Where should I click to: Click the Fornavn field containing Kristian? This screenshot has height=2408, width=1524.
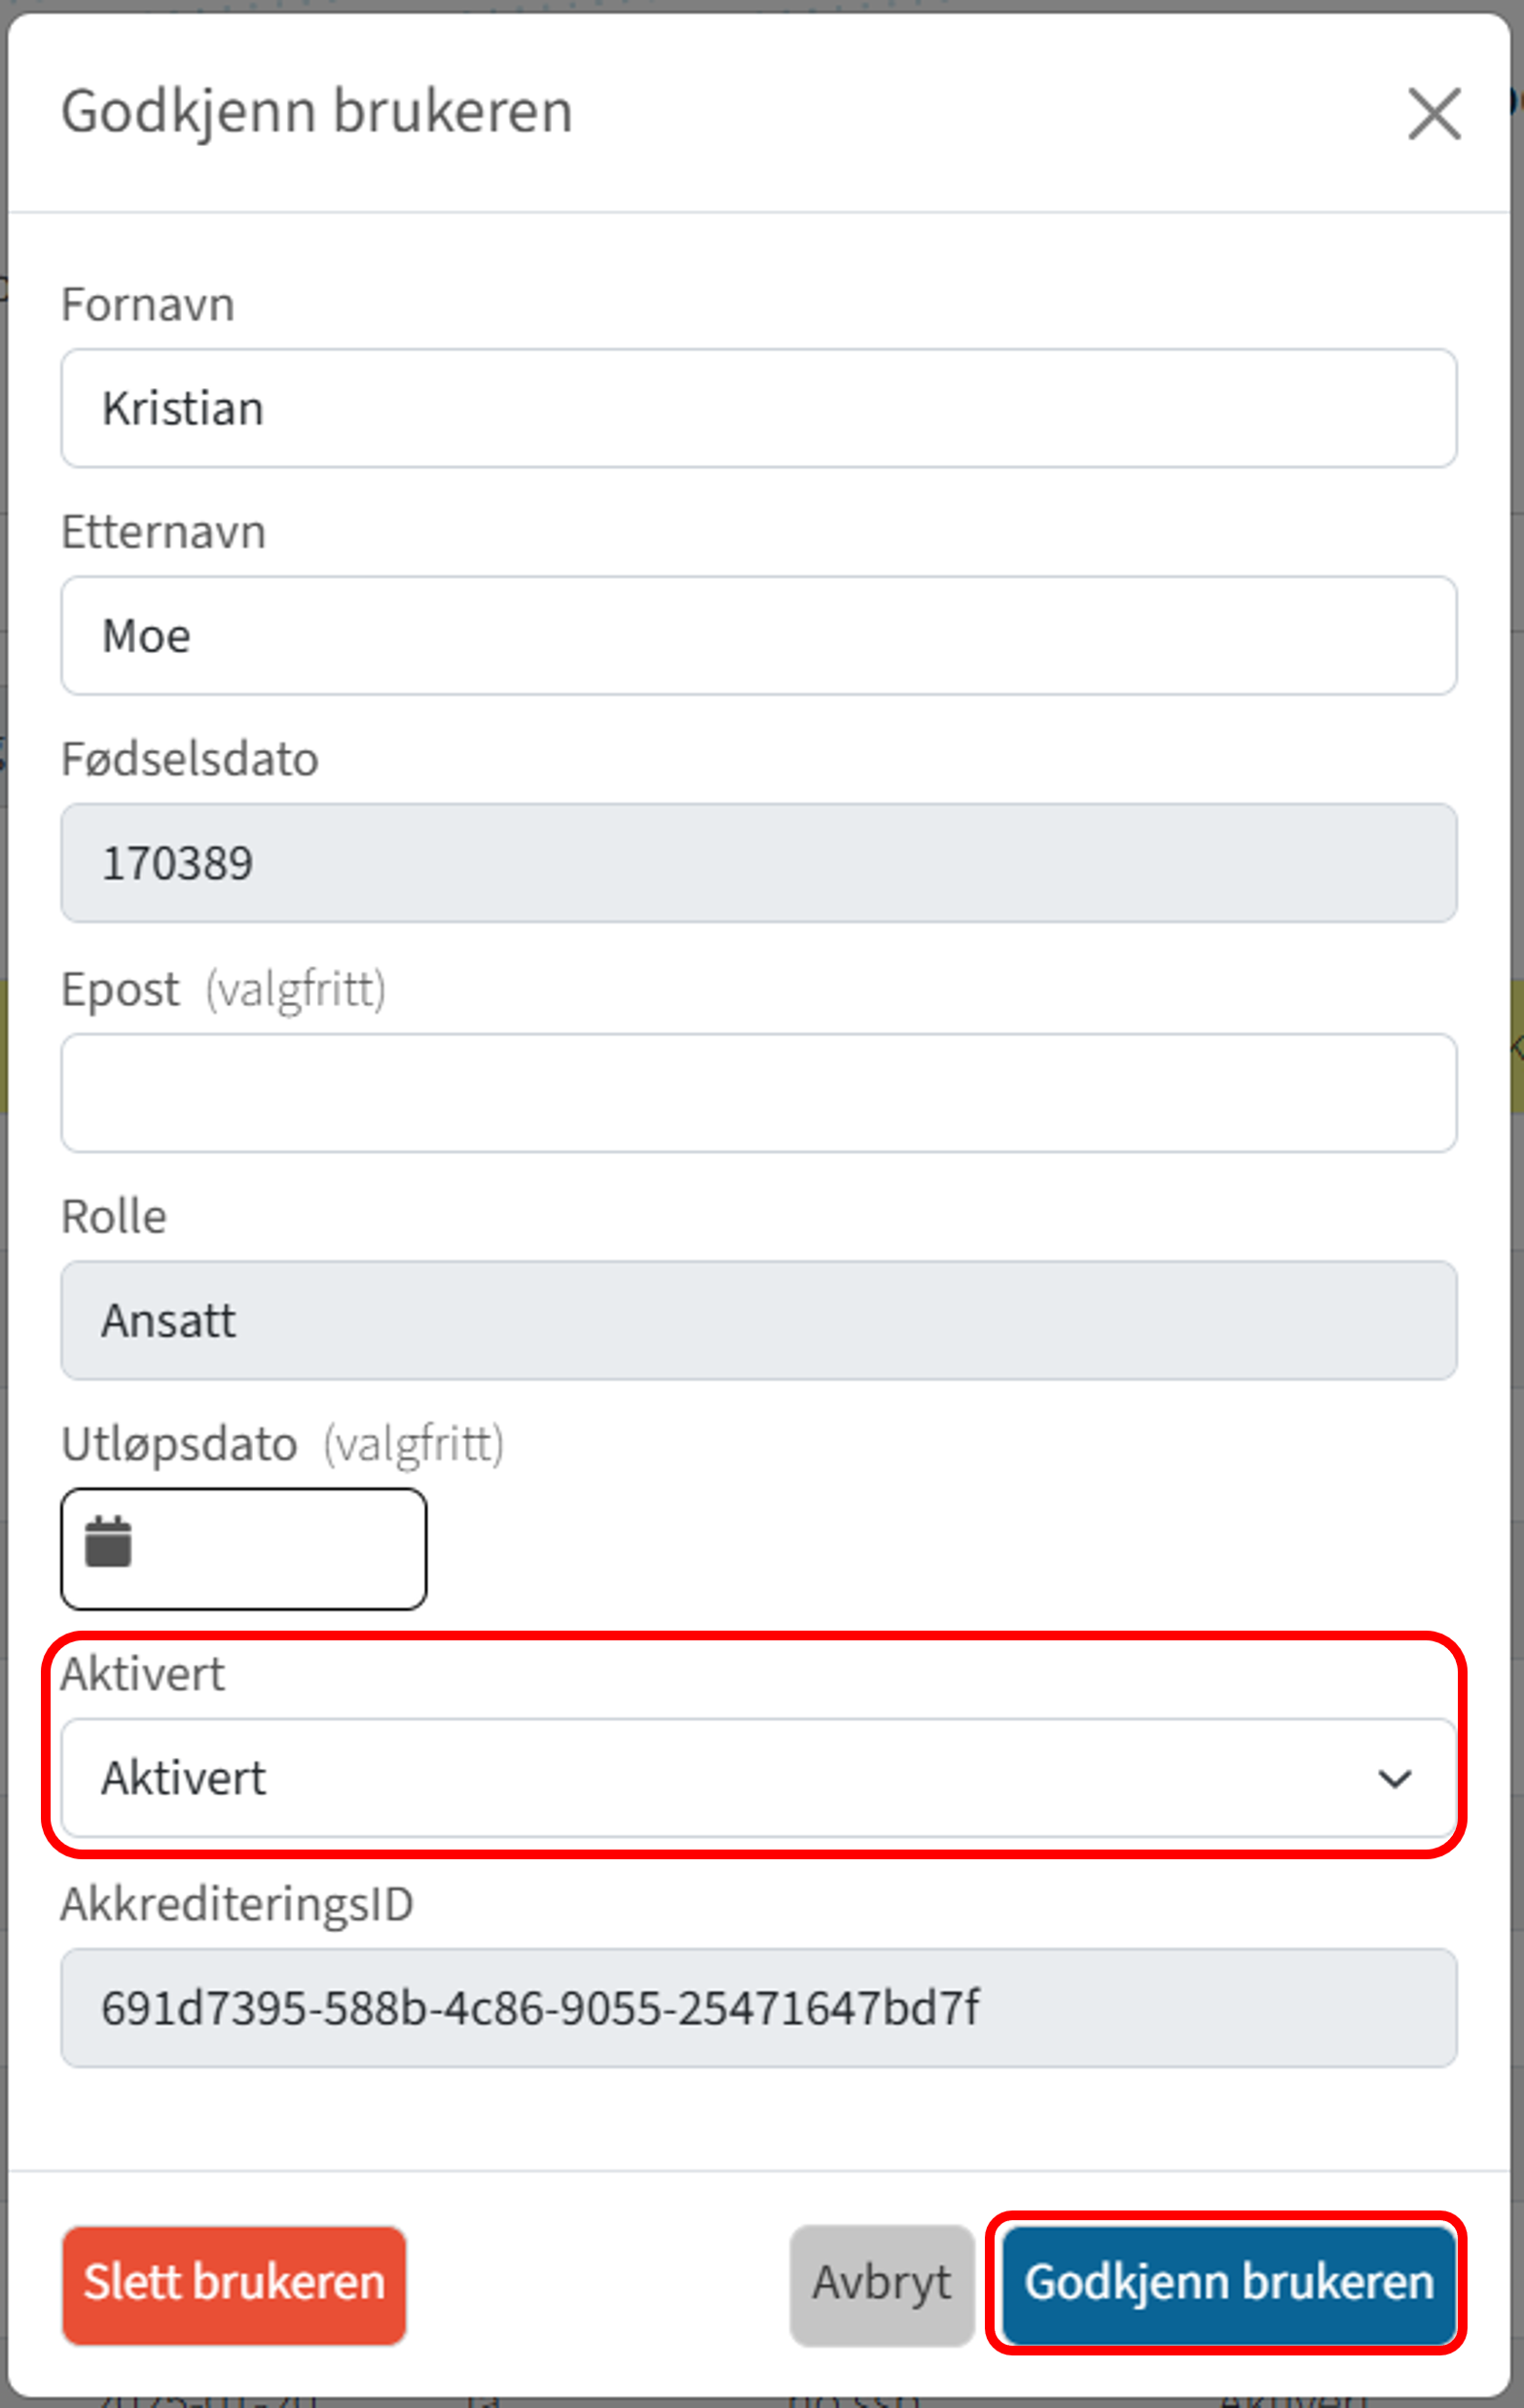click(x=758, y=408)
